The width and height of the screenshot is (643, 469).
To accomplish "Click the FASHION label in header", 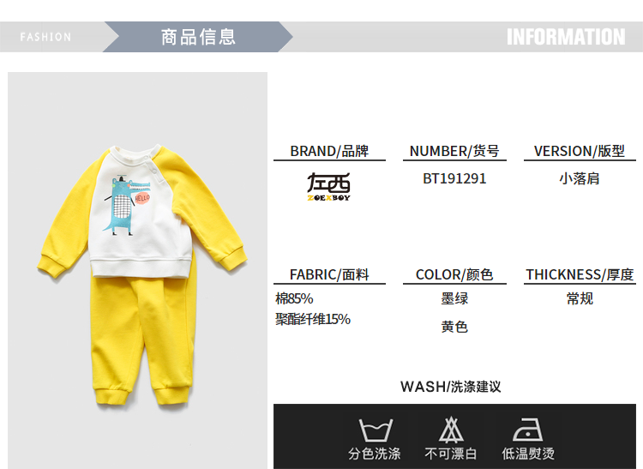I will click(45, 38).
